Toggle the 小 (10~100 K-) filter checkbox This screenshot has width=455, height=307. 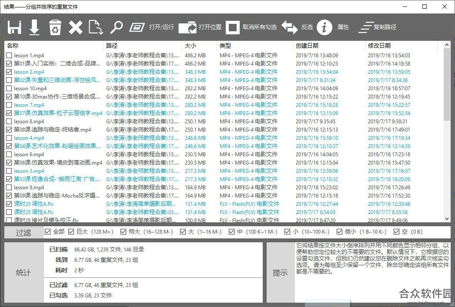click(x=287, y=232)
